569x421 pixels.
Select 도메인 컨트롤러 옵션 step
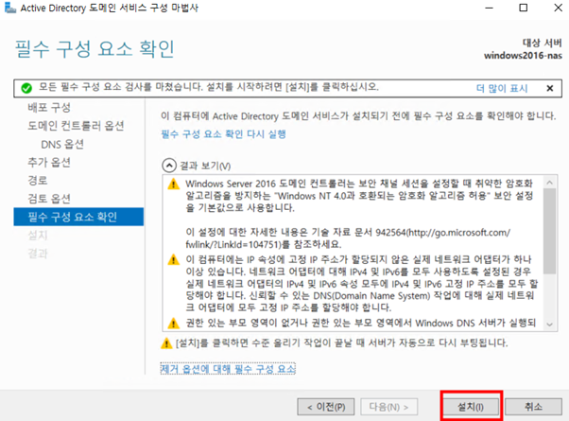[76, 126]
